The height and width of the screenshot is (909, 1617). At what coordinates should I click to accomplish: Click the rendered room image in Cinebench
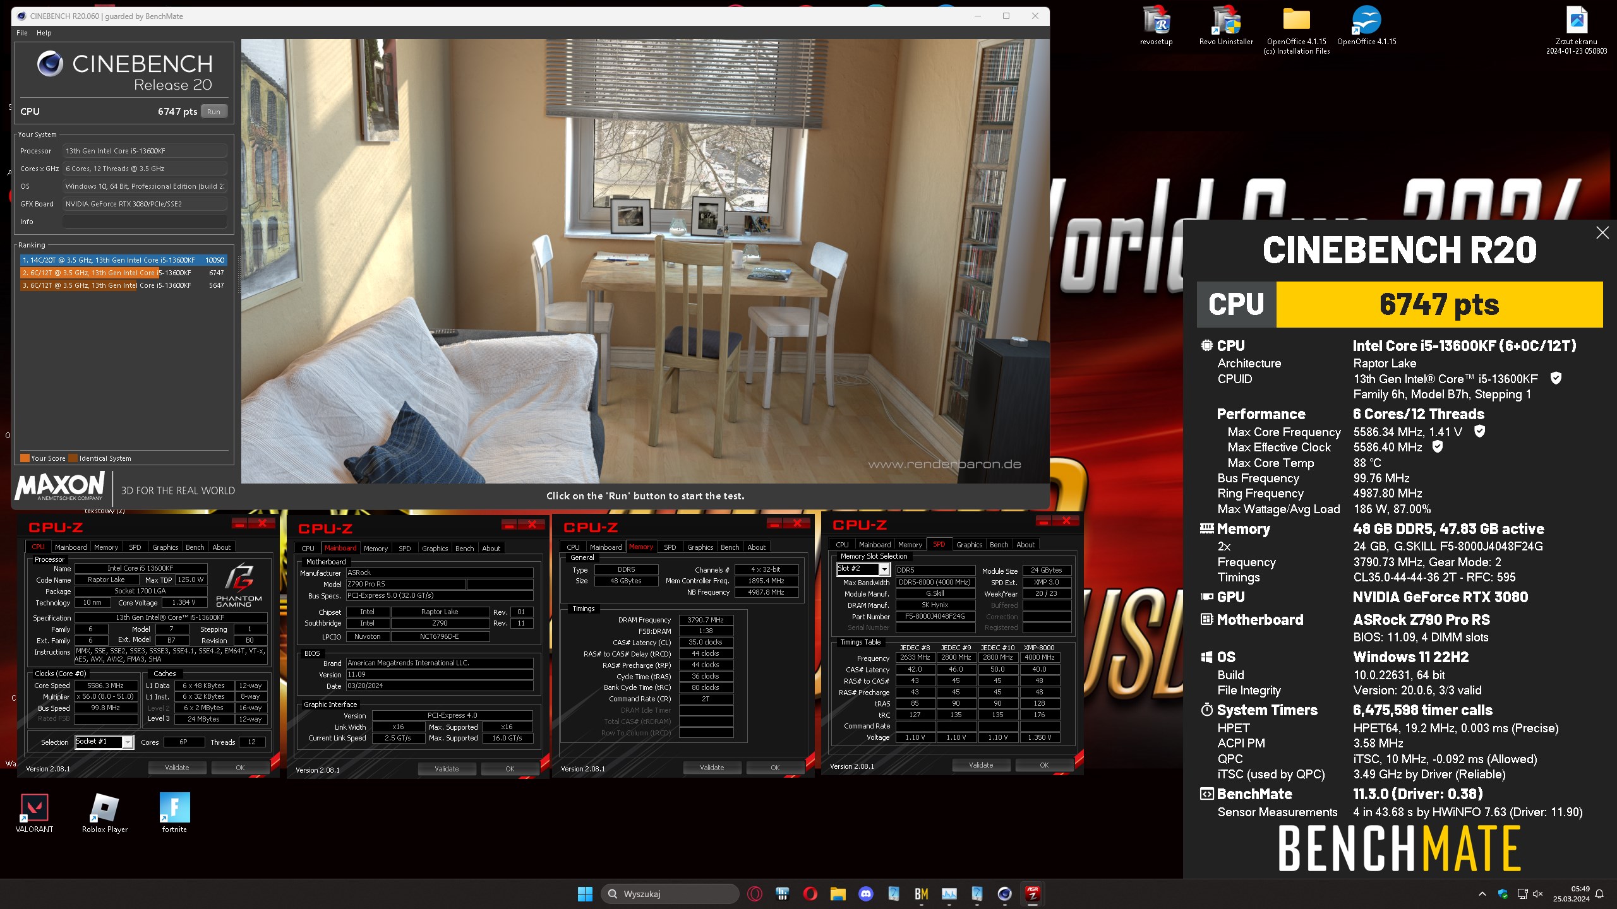645,261
